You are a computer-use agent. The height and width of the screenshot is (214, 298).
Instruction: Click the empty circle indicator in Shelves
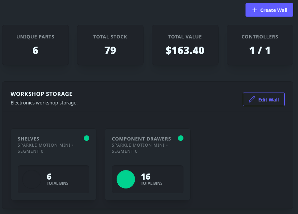[32, 179]
